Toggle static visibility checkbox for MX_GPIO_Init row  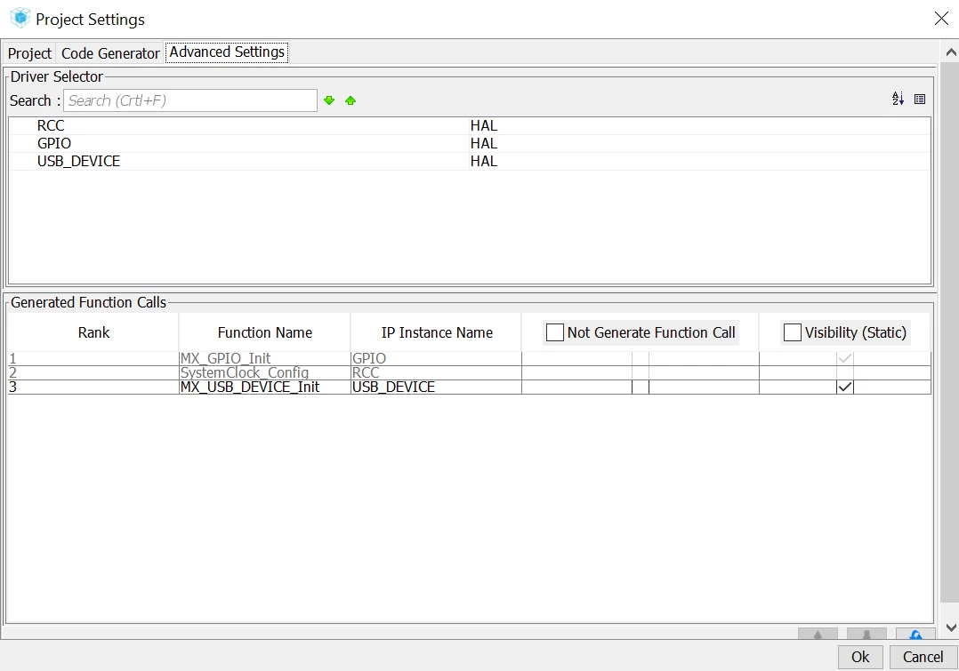(x=845, y=358)
